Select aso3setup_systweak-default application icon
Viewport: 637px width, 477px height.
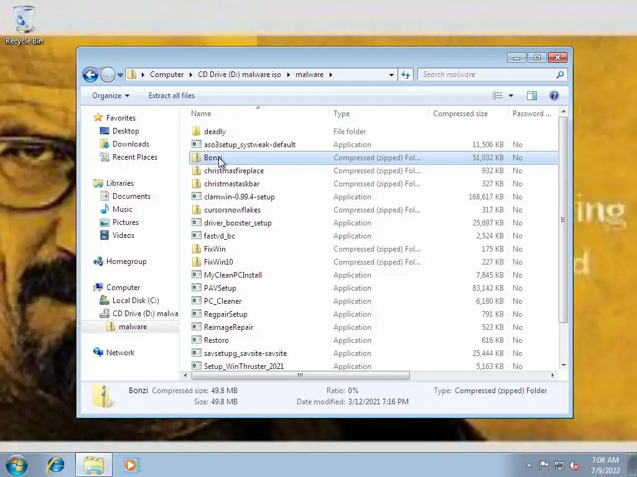click(196, 144)
